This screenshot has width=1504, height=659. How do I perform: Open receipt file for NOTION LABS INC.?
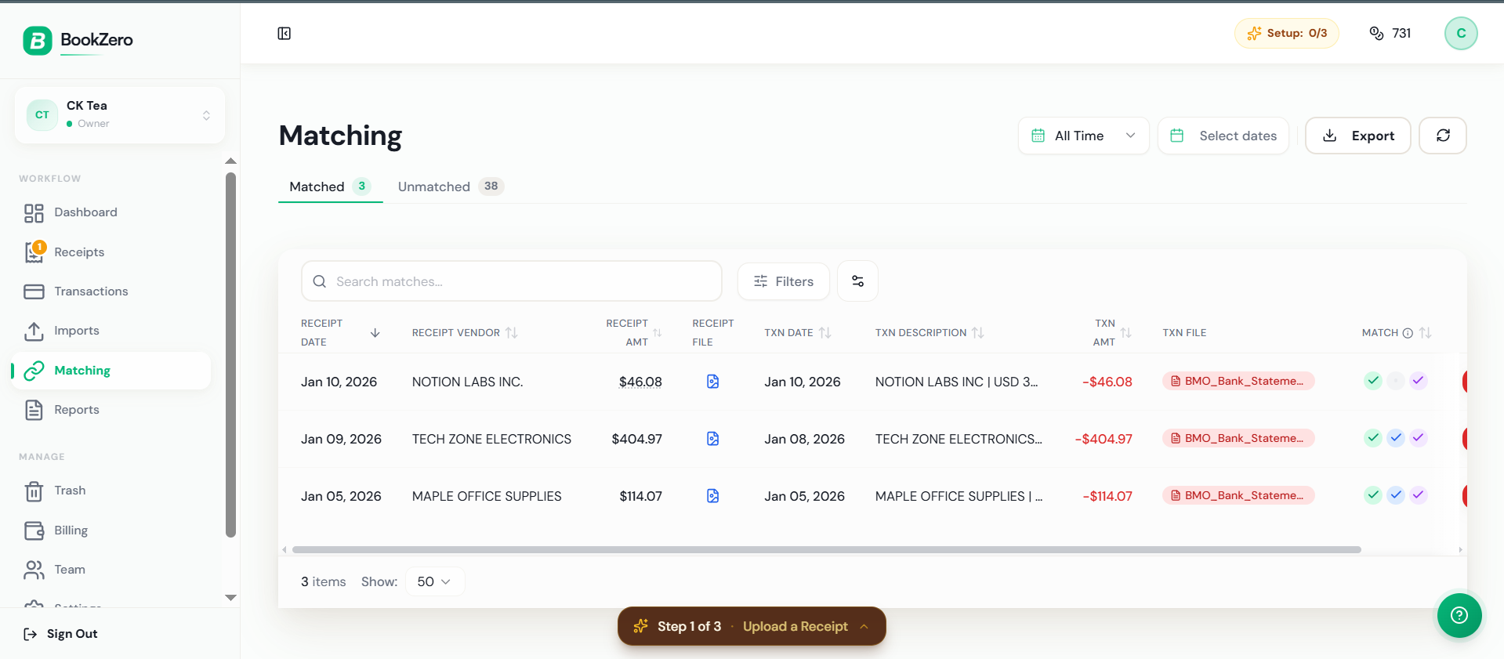(x=712, y=382)
